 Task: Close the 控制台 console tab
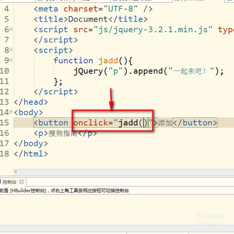click(21, 182)
